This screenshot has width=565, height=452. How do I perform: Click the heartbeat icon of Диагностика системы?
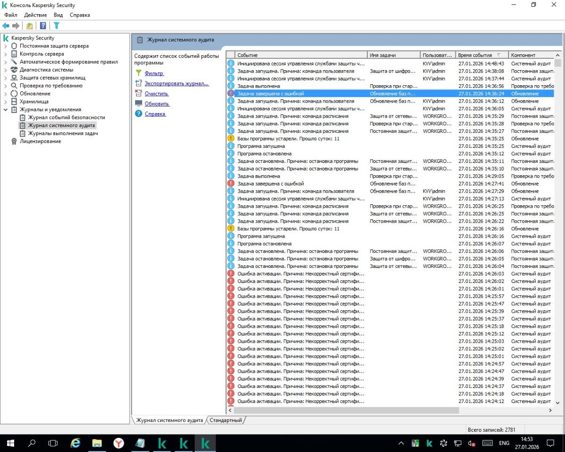[x=14, y=70]
